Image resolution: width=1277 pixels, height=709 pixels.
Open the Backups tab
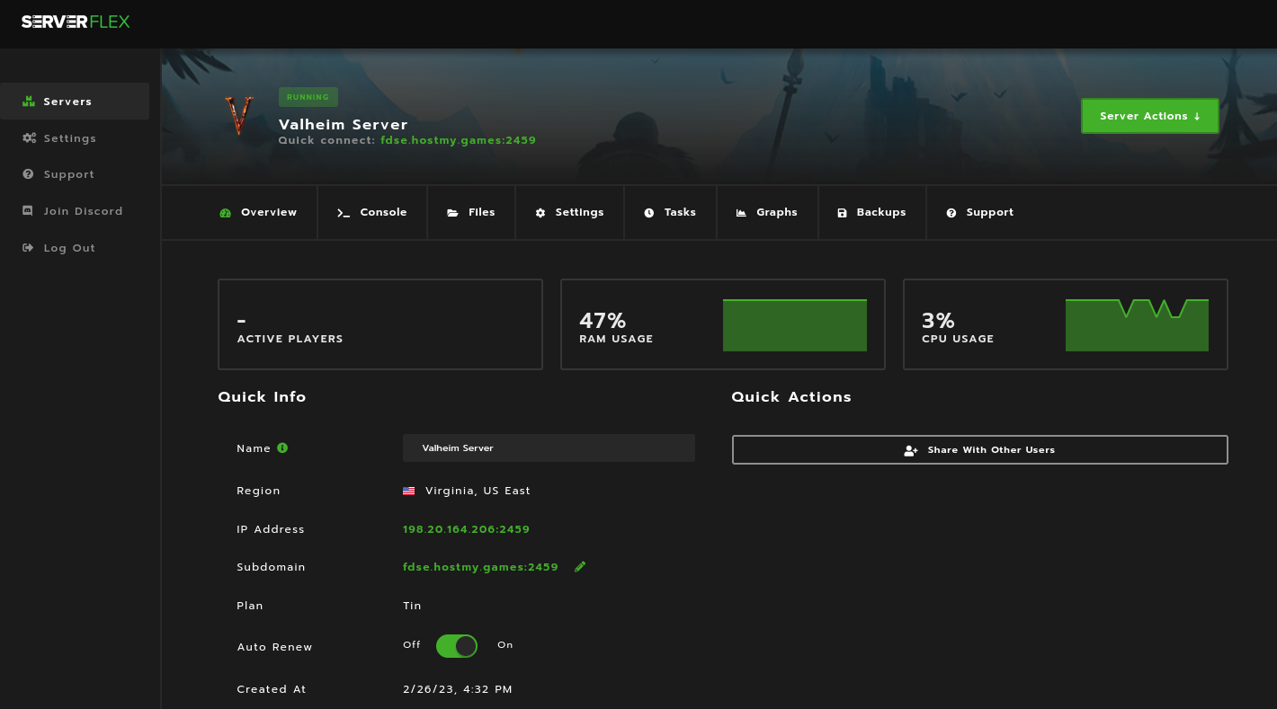[872, 213]
